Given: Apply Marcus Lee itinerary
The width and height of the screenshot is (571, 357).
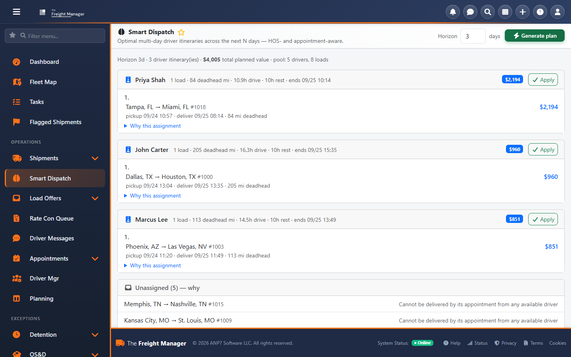Looking at the screenshot, I should [x=543, y=219].
